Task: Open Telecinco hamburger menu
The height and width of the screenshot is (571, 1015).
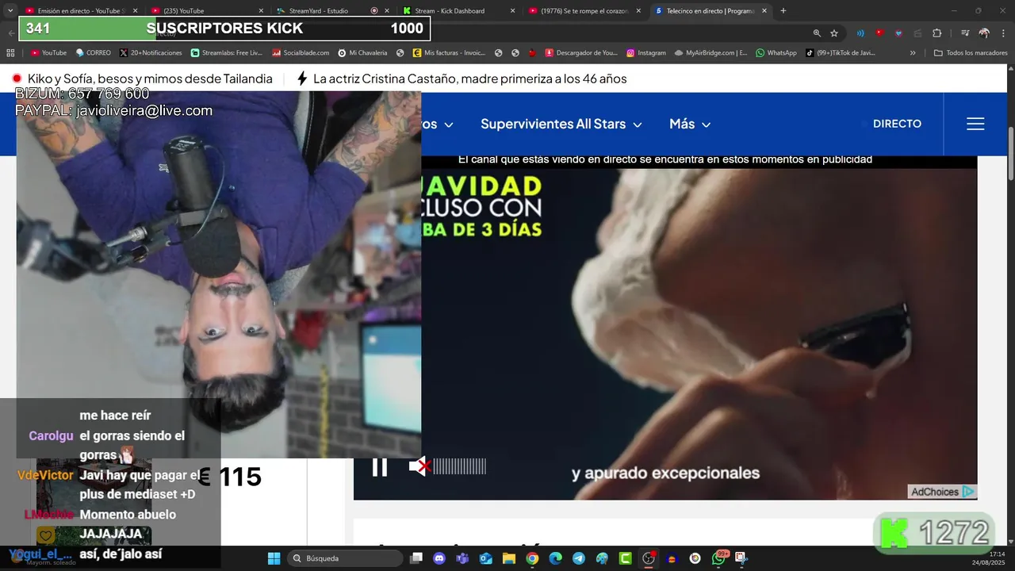Action: tap(975, 124)
